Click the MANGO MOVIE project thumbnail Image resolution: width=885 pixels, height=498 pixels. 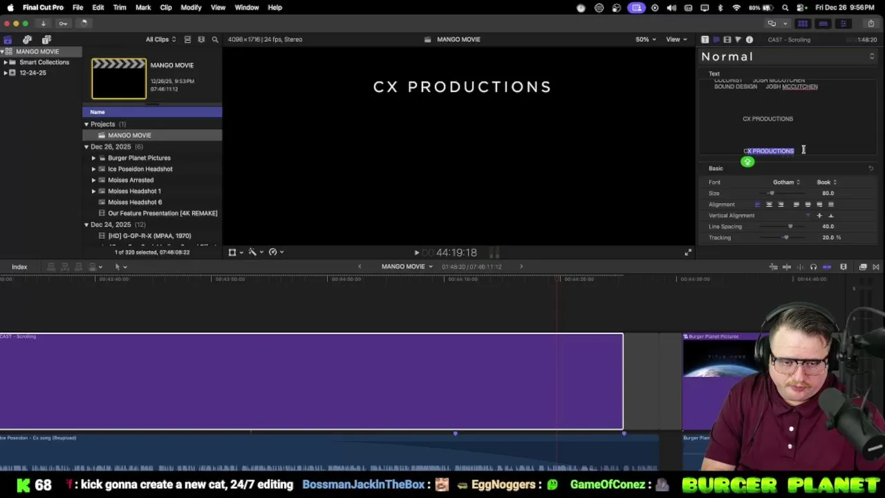pos(119,79)
